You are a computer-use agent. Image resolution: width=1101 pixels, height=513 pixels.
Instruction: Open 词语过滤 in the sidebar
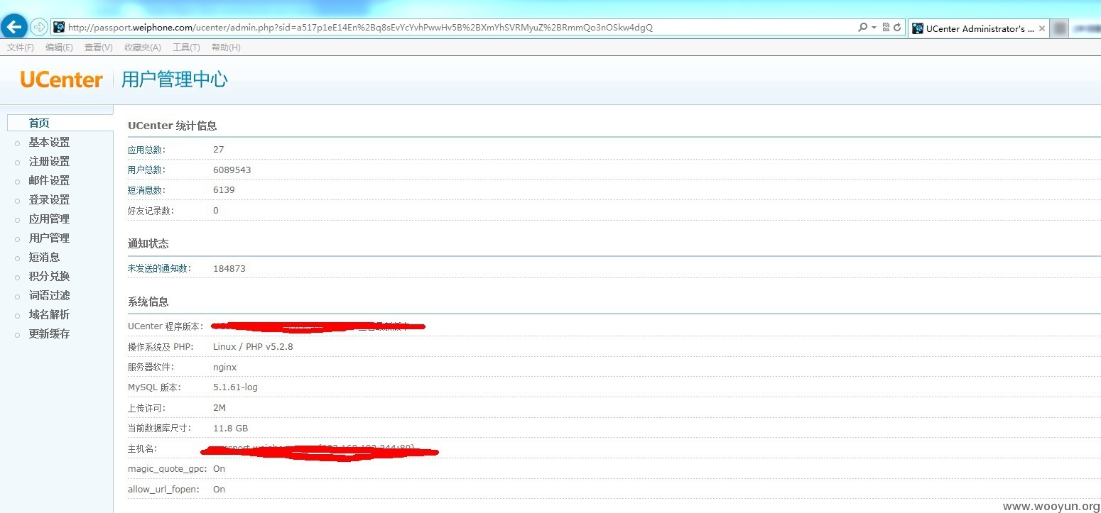[x=49, y=295]
